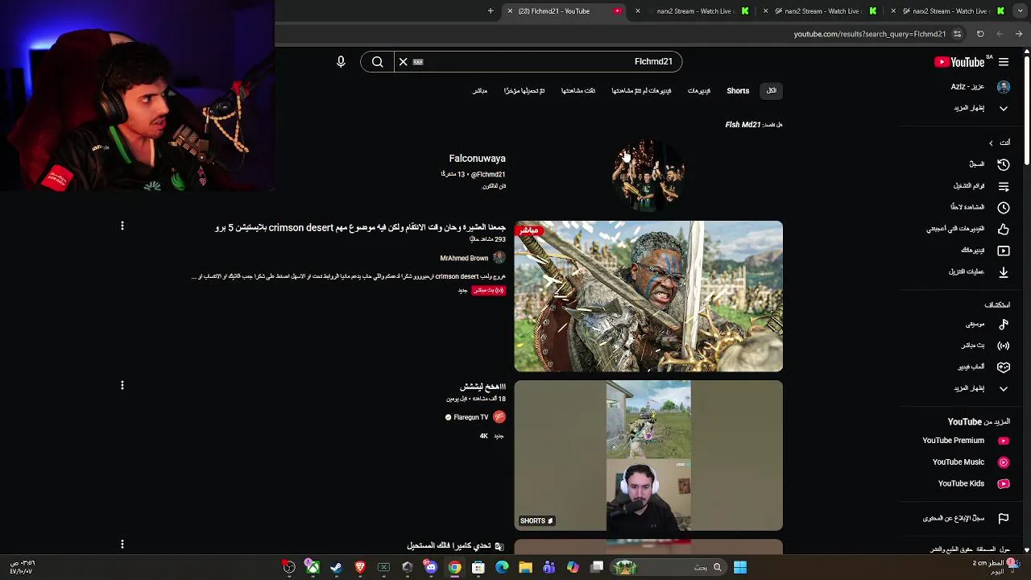Open the Windows Start button
Image resolution: width=1031 pixels, height=580 pixels.
(740, 568)
